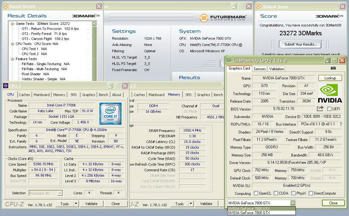
Task: Click the GPU-Z screenshot camera icon
Action: click(x=333, y=68)
